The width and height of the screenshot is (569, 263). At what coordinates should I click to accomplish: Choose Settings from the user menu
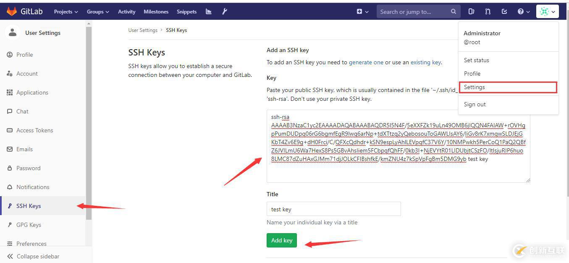pos(508,87)
